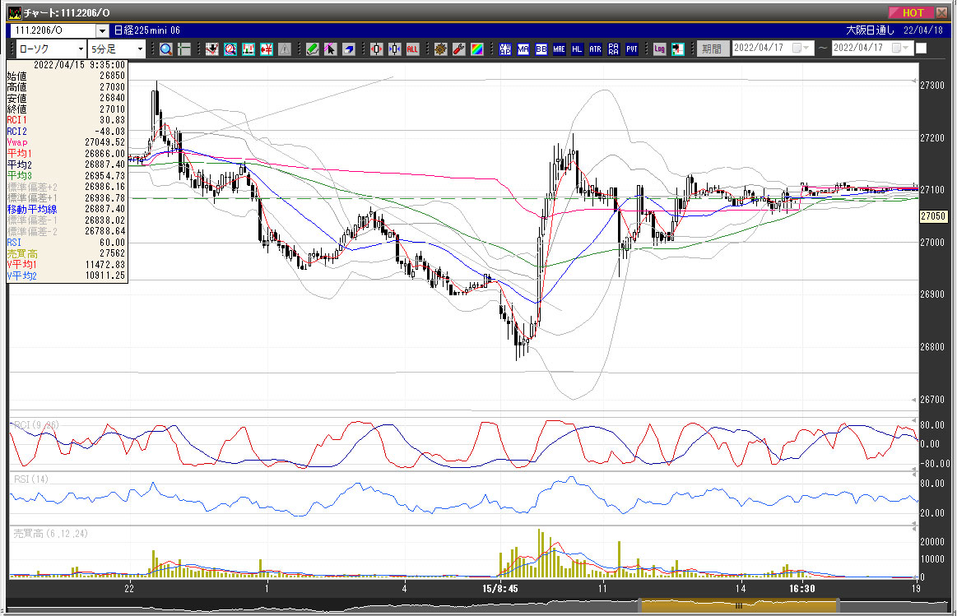The image size is (957, 616).
Task: Click the yen arrow price icon
Action: (267, 49)
